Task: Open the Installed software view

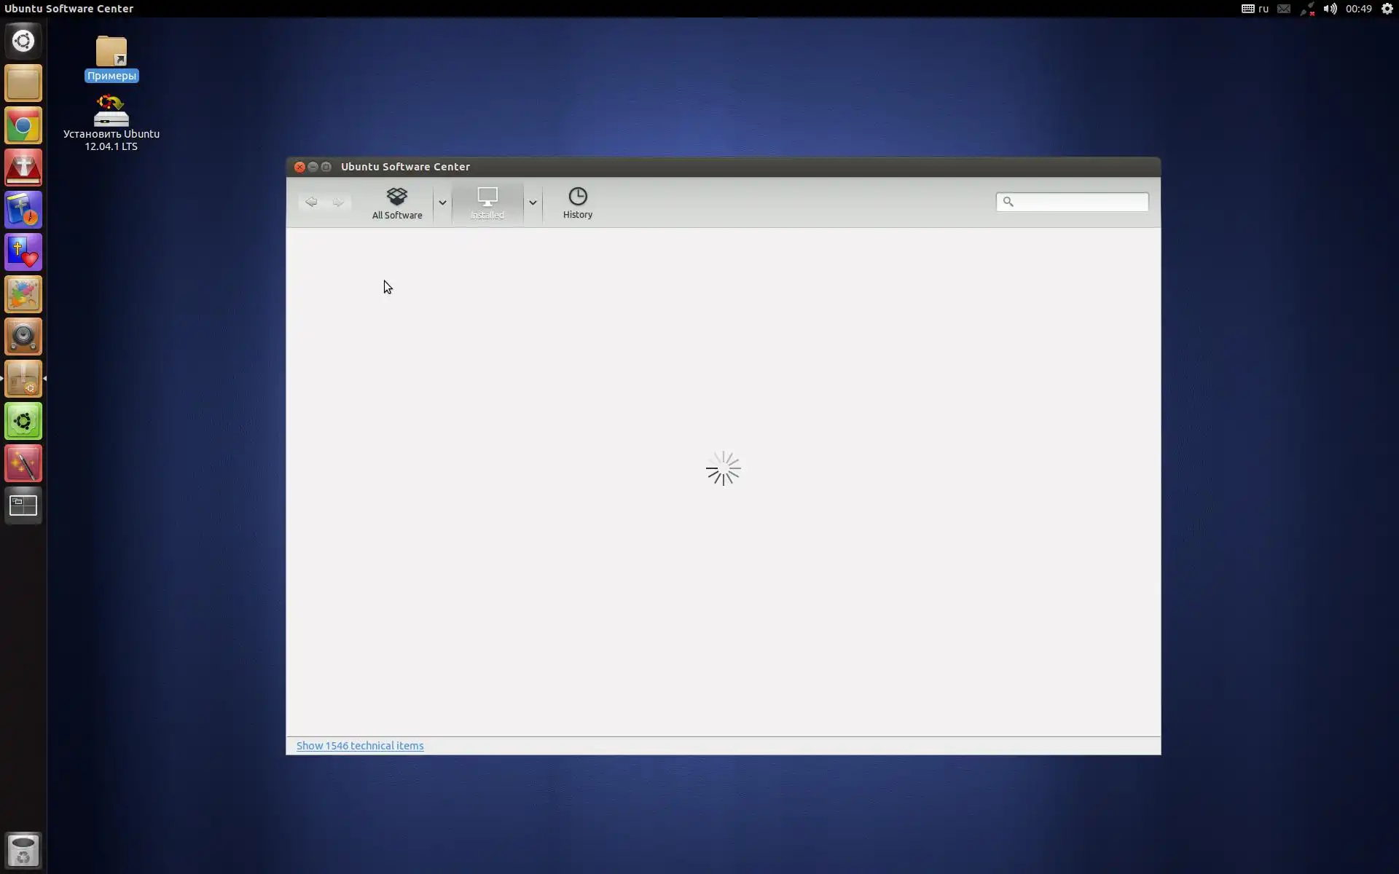Action: point(487,202)
